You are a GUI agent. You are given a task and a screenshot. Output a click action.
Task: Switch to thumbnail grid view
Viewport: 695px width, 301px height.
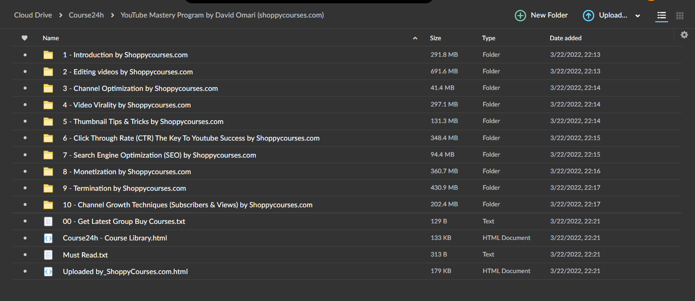[x=680, y=16]
